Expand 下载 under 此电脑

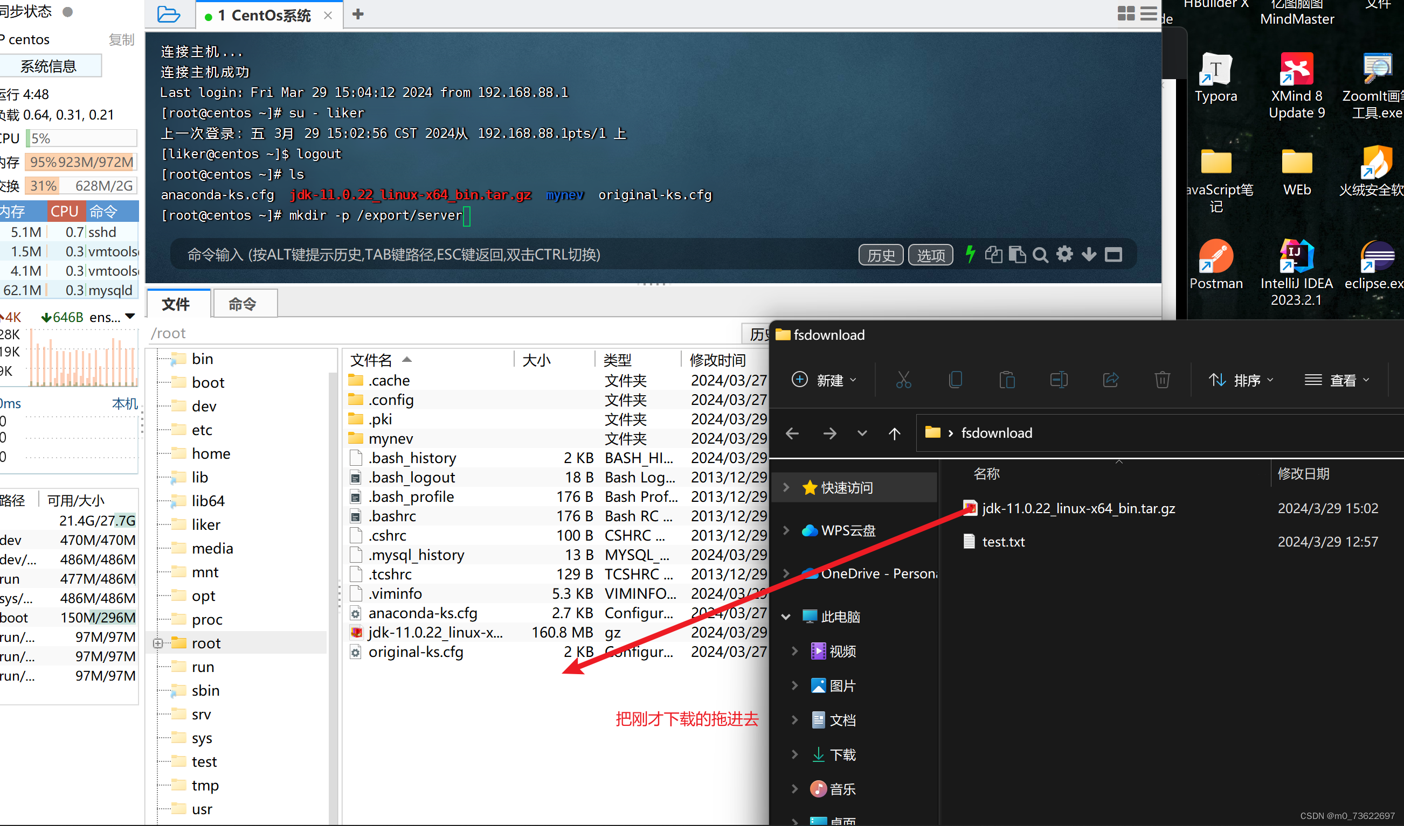(x=795, y=755)
